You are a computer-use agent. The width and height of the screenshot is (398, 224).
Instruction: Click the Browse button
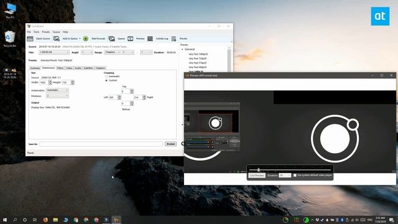(170, 144)
